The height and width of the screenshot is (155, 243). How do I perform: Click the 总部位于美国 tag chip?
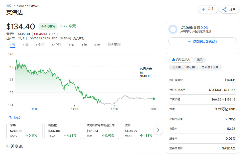210,67
